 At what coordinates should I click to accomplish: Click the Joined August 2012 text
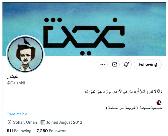point(64,122)
